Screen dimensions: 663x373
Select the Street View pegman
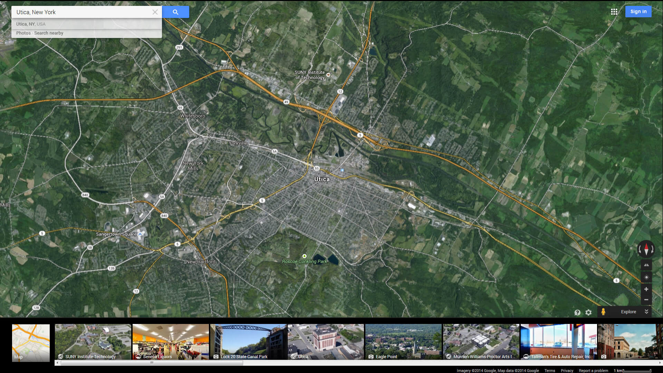603,312
